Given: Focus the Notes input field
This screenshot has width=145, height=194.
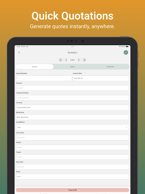Looking at the screenshot, I should point(72,177).
